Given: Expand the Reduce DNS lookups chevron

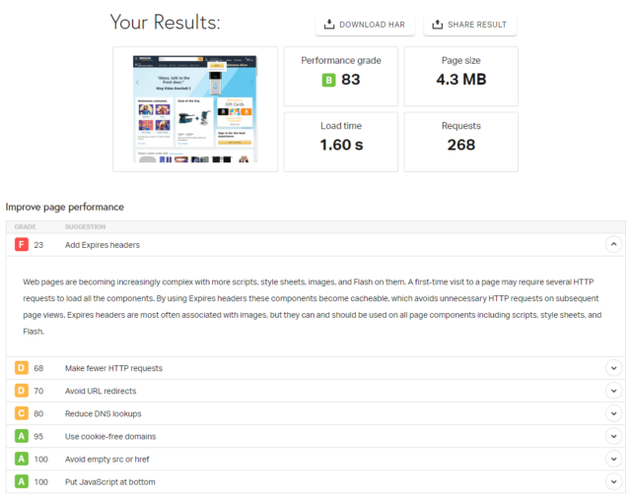Looking at the screenshot, I should pos(613,413).
